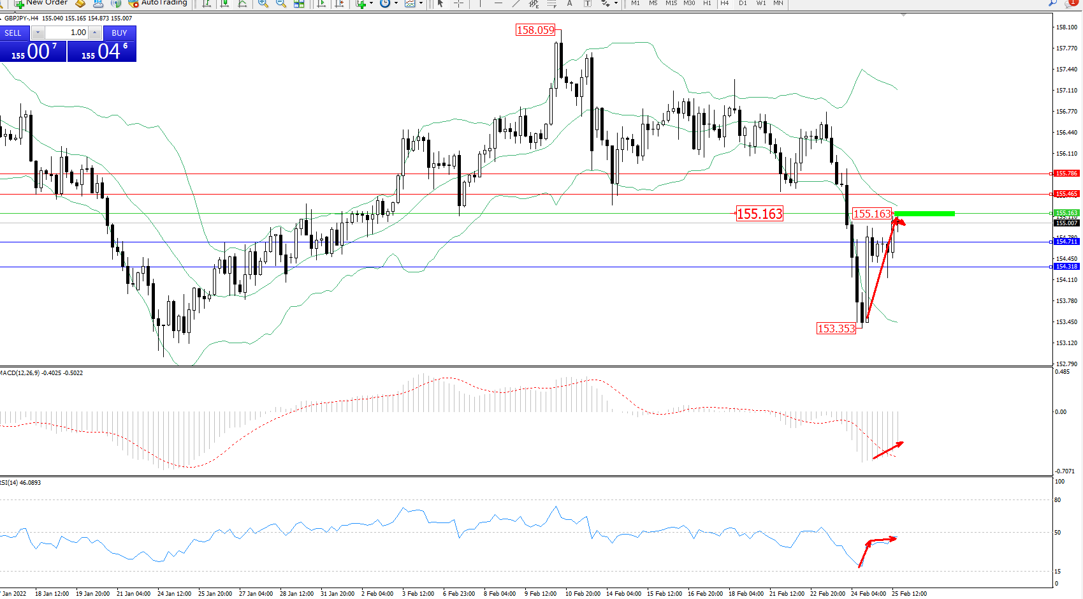Expand the periodicity clock dropdown
The height and width of the screenshot is (599, 1083).
[x=396, y=4]
